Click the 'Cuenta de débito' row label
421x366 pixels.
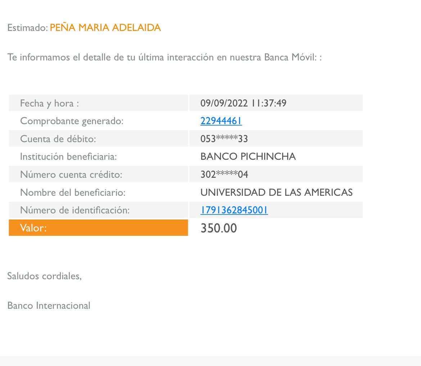[x=58, y=139]
